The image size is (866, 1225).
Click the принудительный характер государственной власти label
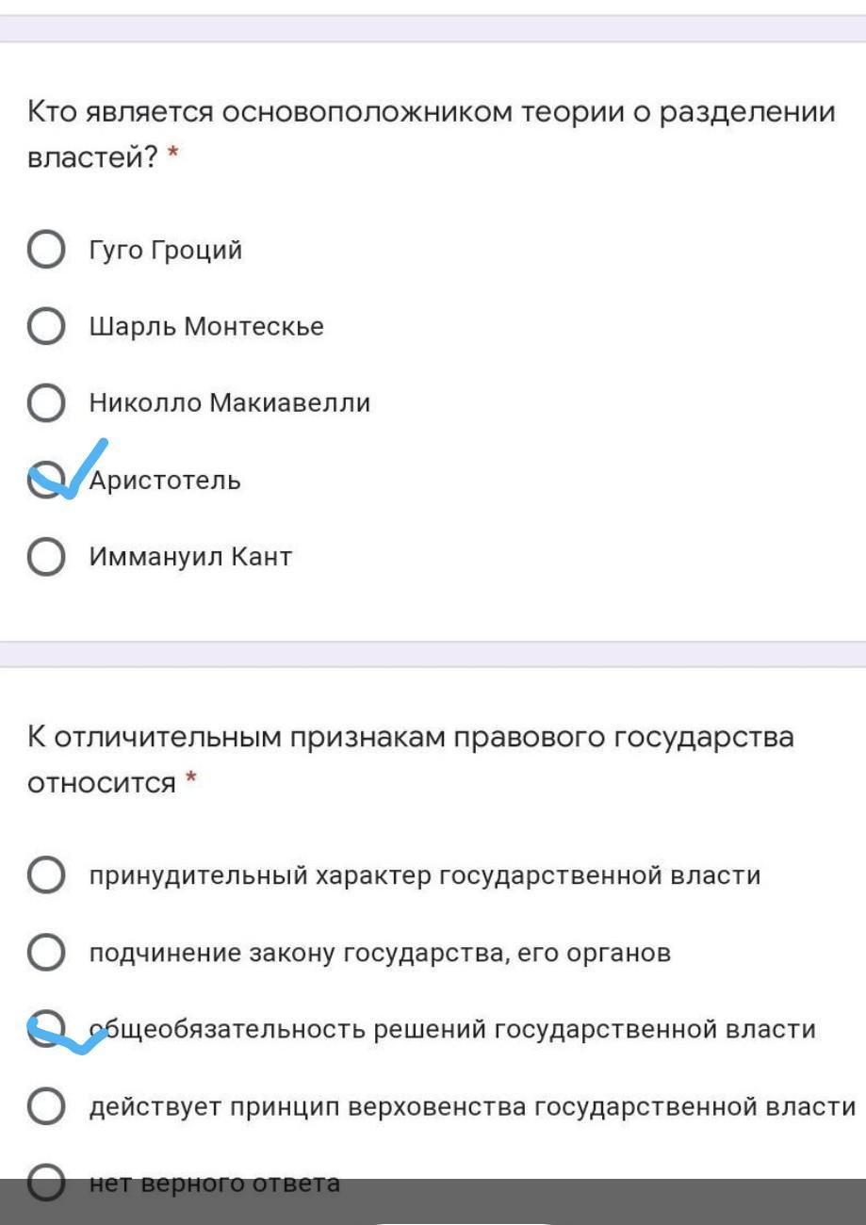coord(425,875)
